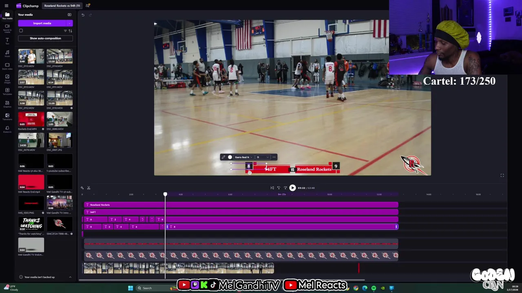
Task: Open the Text sidebar tab
Action: point(7,41)
